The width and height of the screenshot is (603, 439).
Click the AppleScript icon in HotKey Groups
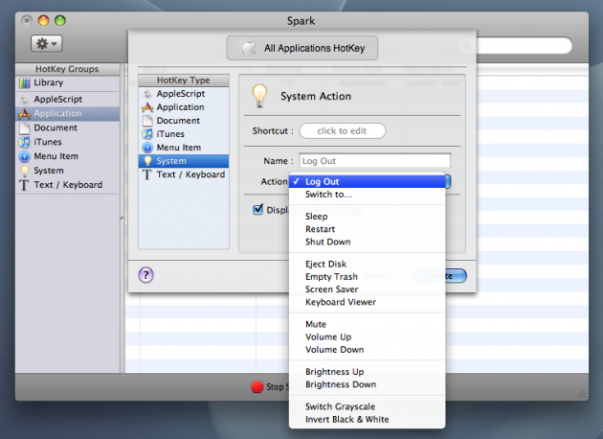25,100
